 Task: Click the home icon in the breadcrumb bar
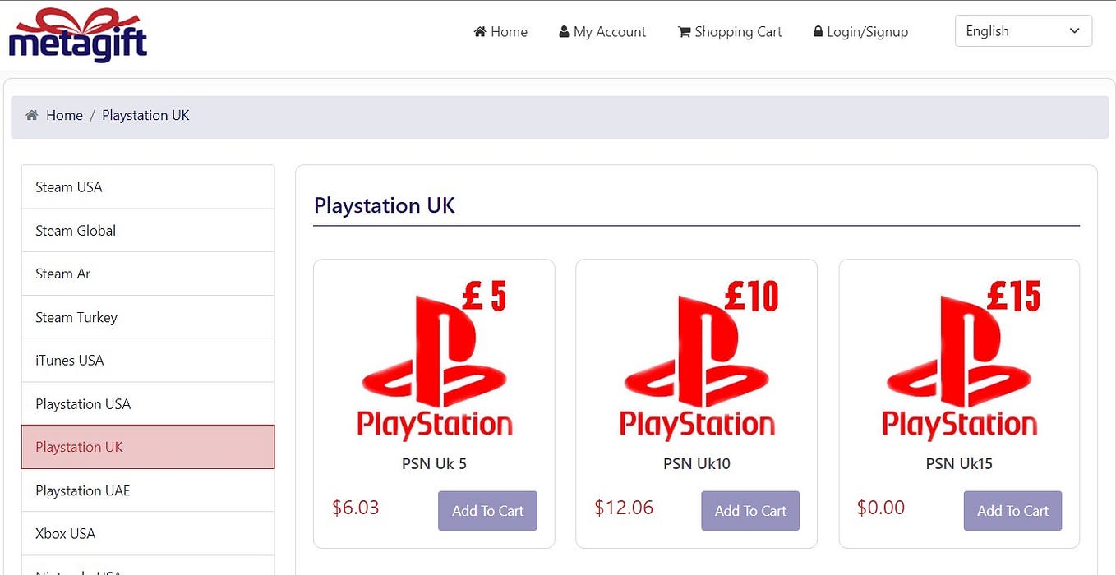[31, 115]
